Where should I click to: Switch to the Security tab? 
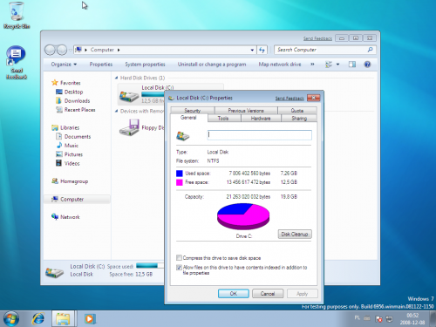click(x=193, y=111)
